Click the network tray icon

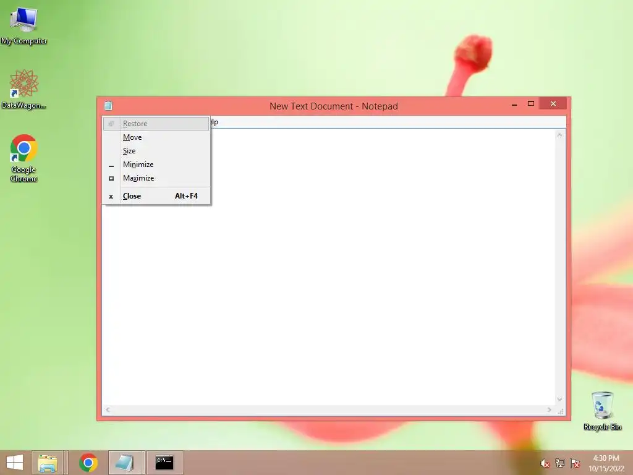point(559,463)
